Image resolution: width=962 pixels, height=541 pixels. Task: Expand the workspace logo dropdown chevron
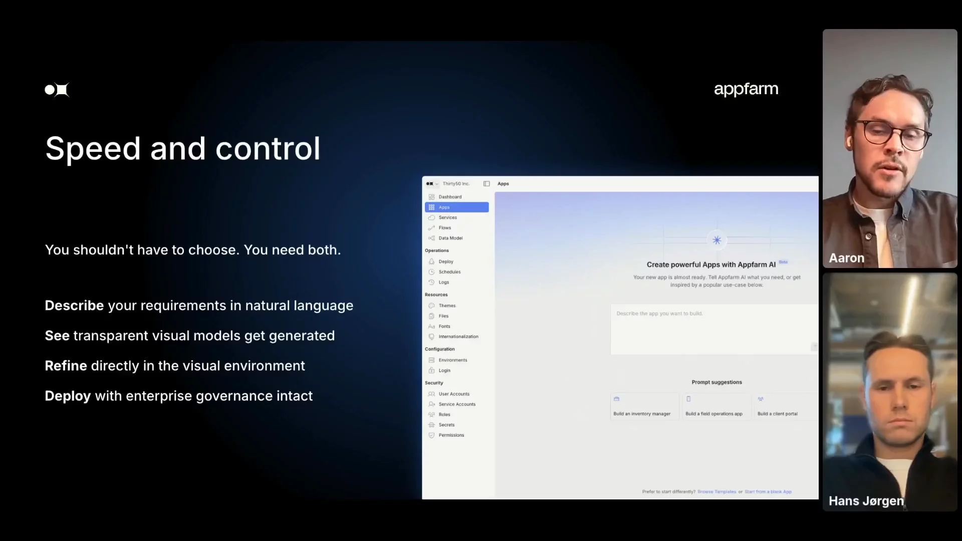coord(437,184)
